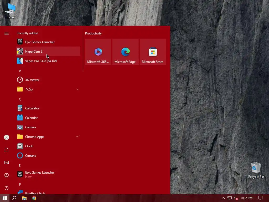Expand the Chrome Apps folder chevron

pos(77,137)
